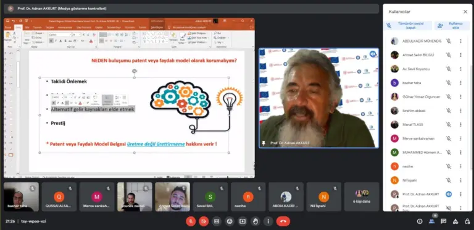The height and width of the screenshot is (230, 474).
Task: Click blue audio indicator beside Prof. Dr. Adnan AKKURT in list
Action: (449, 194)
